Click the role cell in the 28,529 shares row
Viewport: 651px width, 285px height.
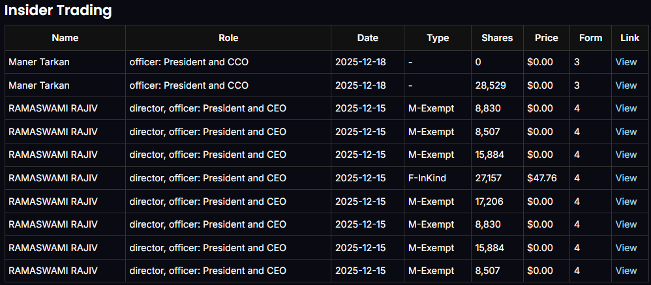189,85
